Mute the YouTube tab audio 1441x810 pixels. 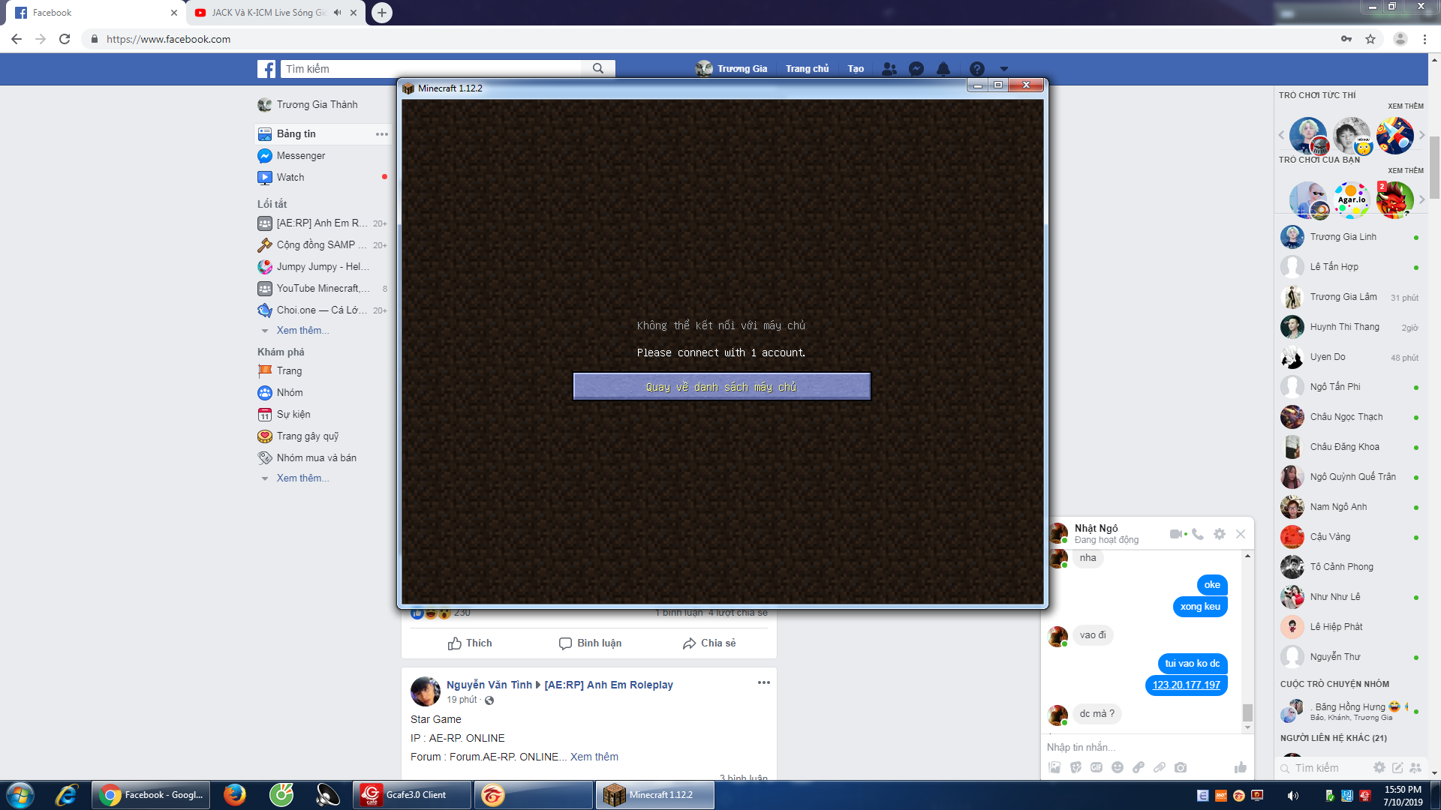337,13
